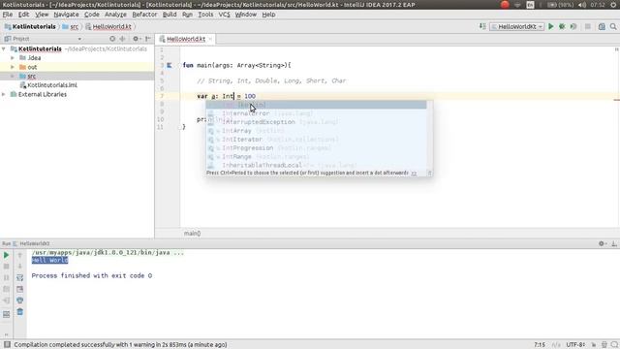Image resolution: width=620 pixels, height=349 pixels.
Task: Expand the .idea folder
Action: 13,58
